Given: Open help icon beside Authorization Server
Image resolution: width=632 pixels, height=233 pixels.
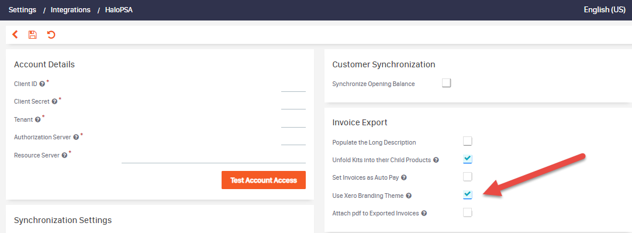Looking at the screenshot, I should click(x=76, y=138).
